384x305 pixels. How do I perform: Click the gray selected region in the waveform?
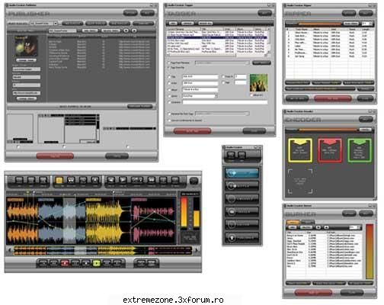pyautogui.click(x=69, y=220)
